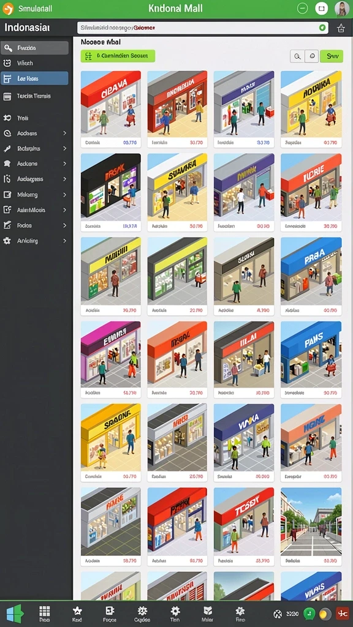Click the red icon at taskbar end
The image size is (353, 627).
(x=342, y=614)
